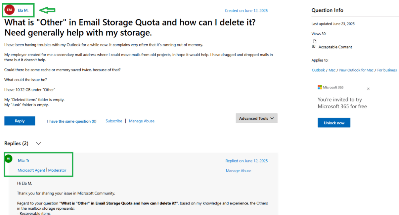The image size is (399, 215).
Task: Click Mia-Tr's Moderator label
Action: pyautogui.click(x=57, y=170)
